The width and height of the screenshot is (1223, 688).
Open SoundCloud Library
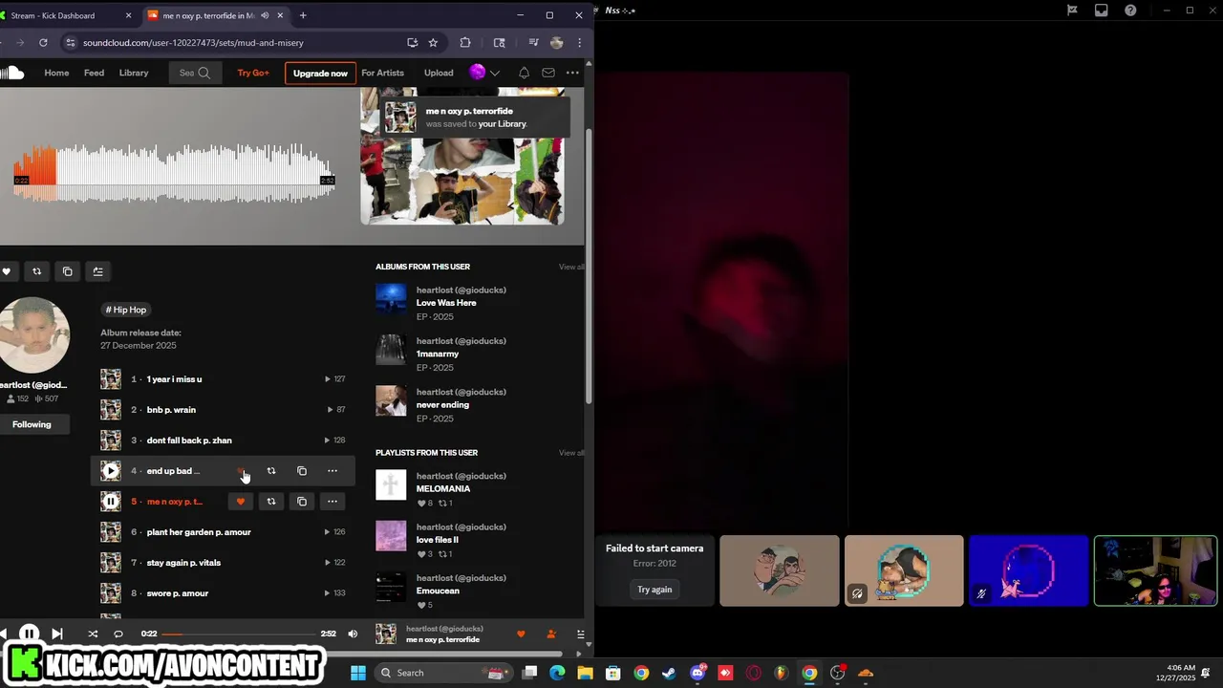134,73
